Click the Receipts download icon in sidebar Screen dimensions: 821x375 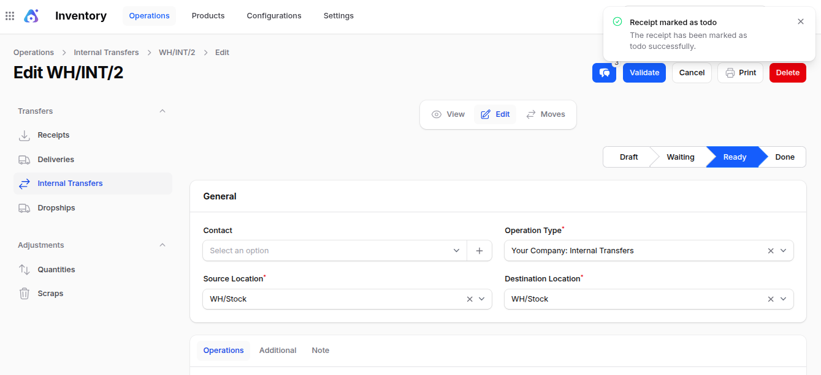[x=25, y=135]
